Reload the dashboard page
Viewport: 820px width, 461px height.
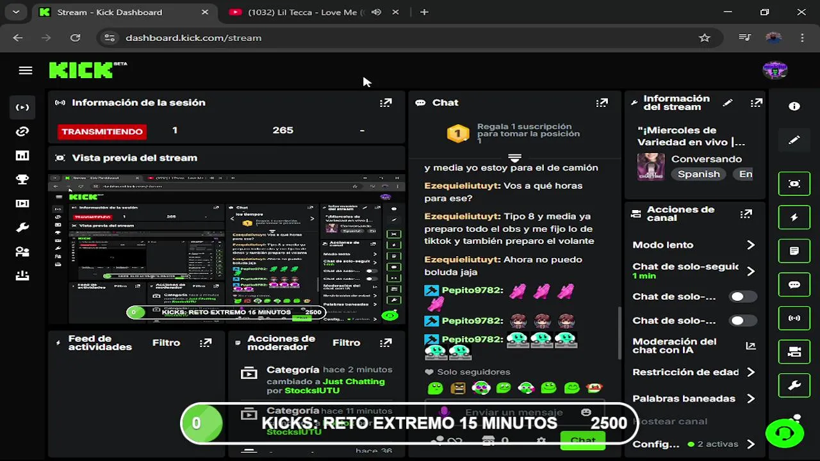(75, 38)
